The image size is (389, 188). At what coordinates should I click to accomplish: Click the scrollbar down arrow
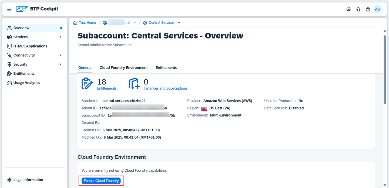pyautogui.click(x=385, y=185)
